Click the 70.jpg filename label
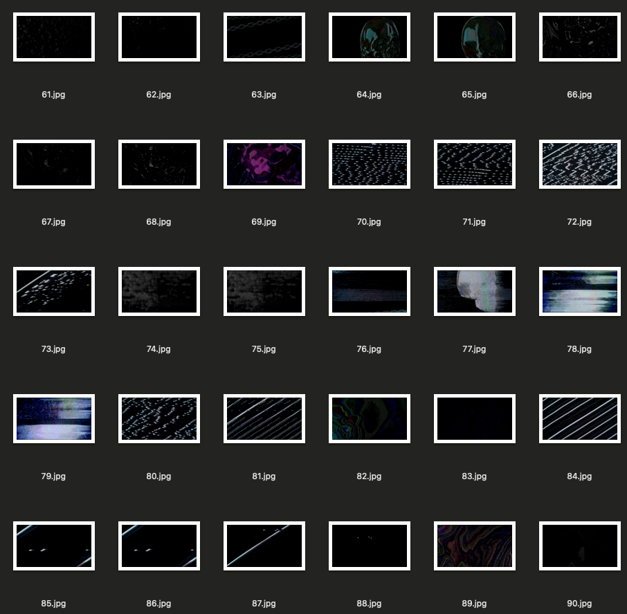Screen dimensions: 627x614 pos(369,222)
